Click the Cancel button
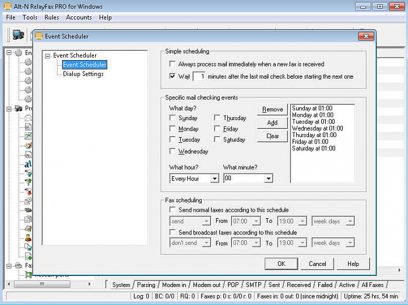408x305 pixels. [x=317, y=264]
